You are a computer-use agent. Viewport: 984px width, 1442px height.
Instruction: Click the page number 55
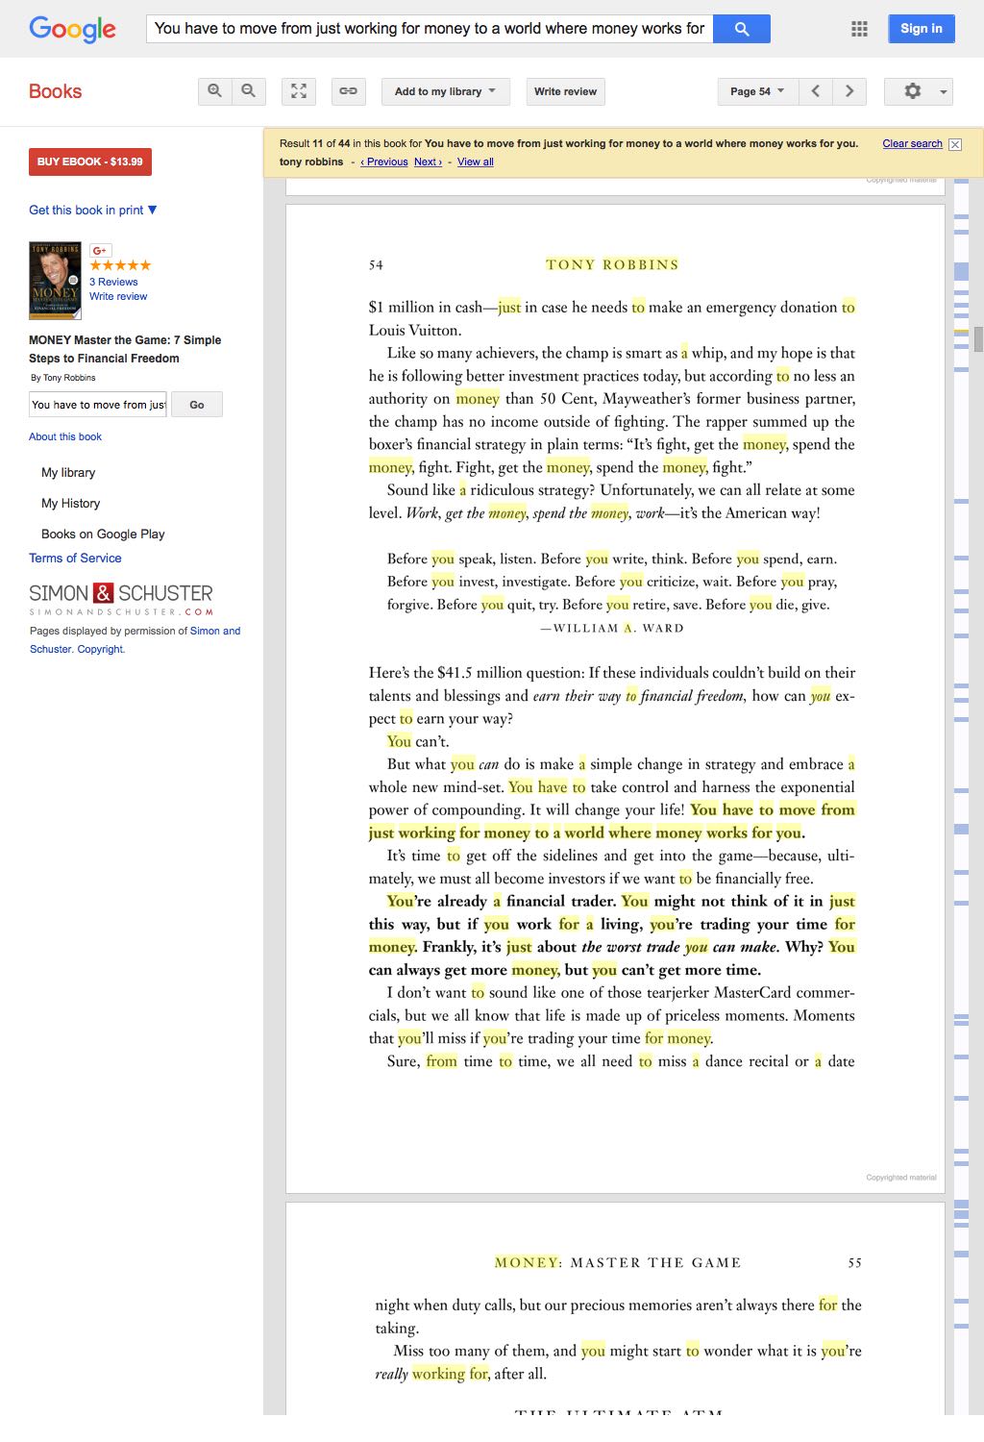854,1263
